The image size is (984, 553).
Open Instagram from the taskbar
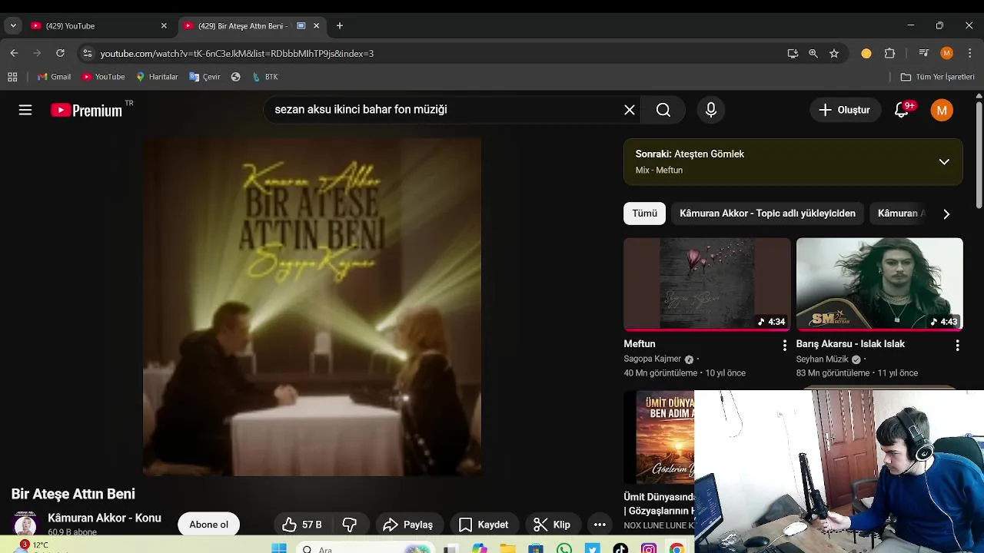[x=649, y=548]
